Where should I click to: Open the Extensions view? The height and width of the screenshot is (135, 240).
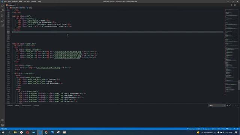[x=3, y=25]
